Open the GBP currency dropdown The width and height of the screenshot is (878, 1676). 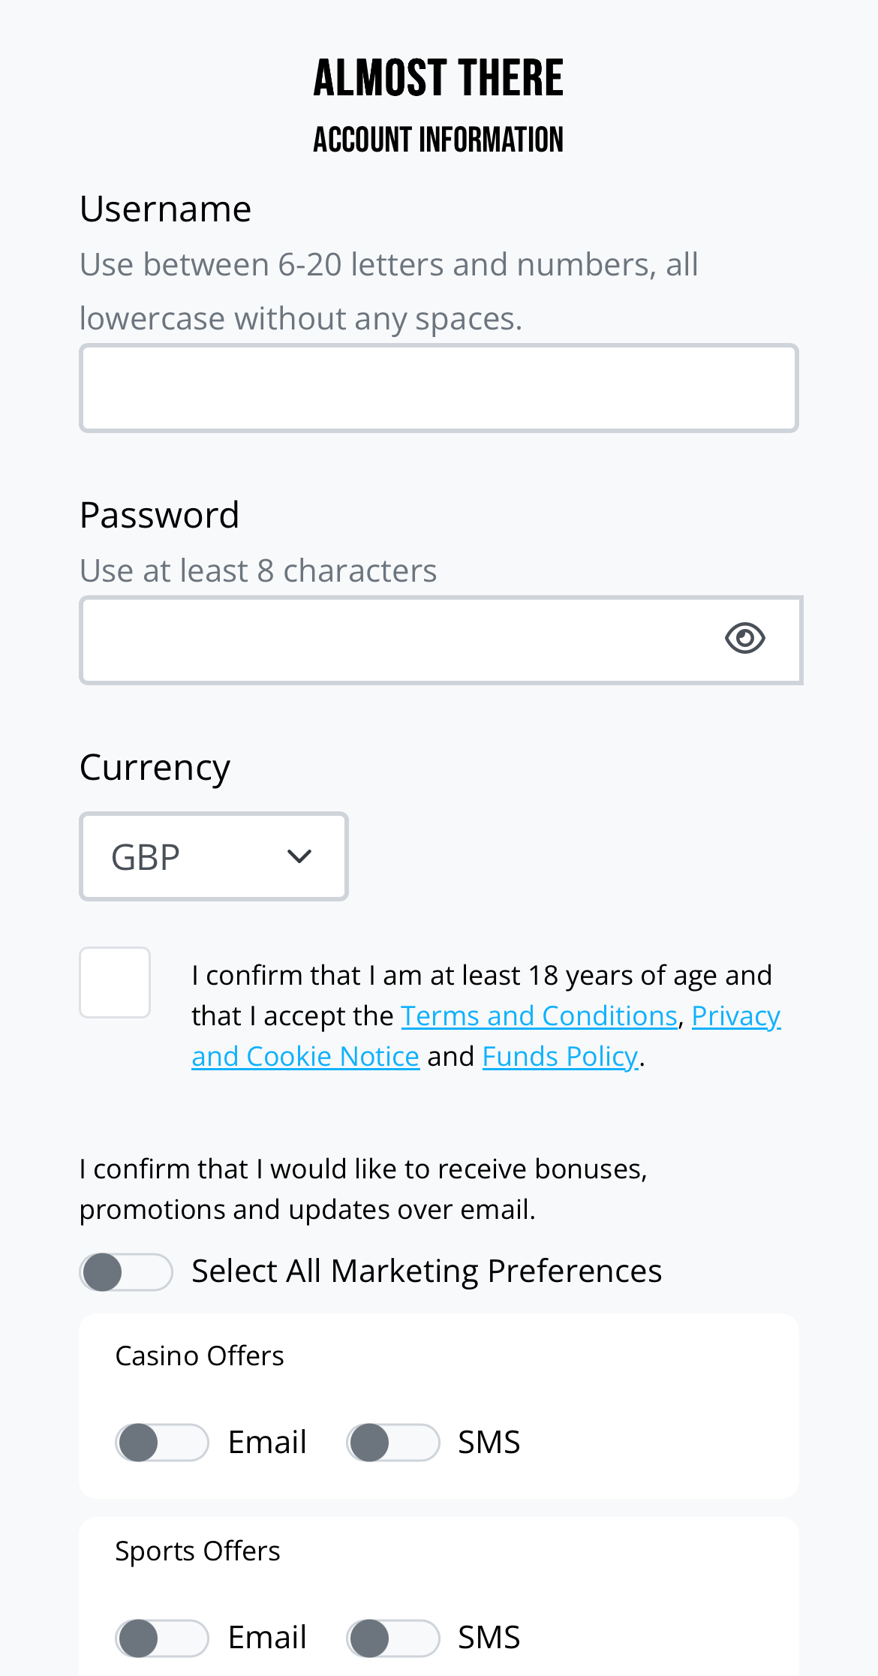point(213,856)
